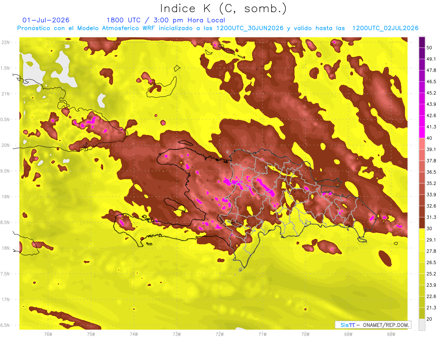This screenshot has height=339, width=439.
Task: Click the colorbar value "22.6"
Action: pos(431,296)
